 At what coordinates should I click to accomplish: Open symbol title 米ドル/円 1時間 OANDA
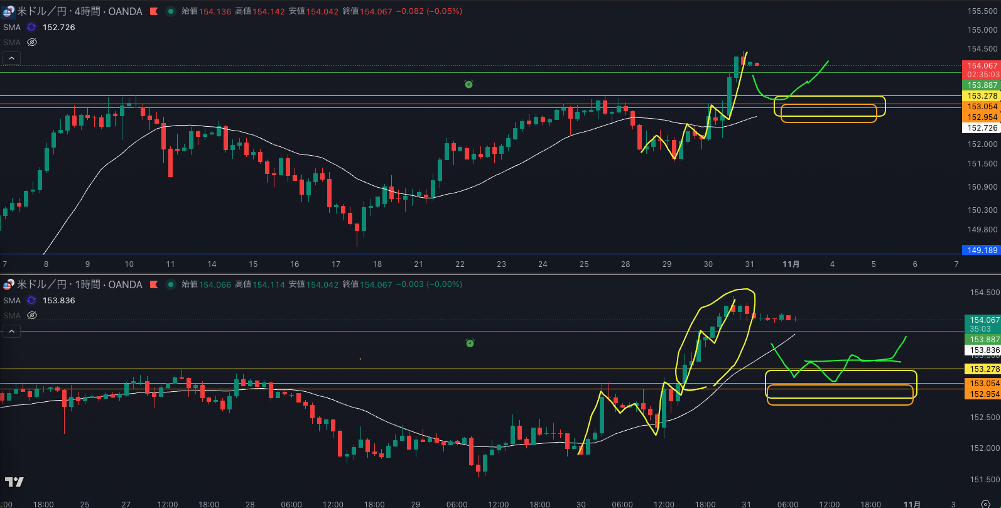click(80, 284)
